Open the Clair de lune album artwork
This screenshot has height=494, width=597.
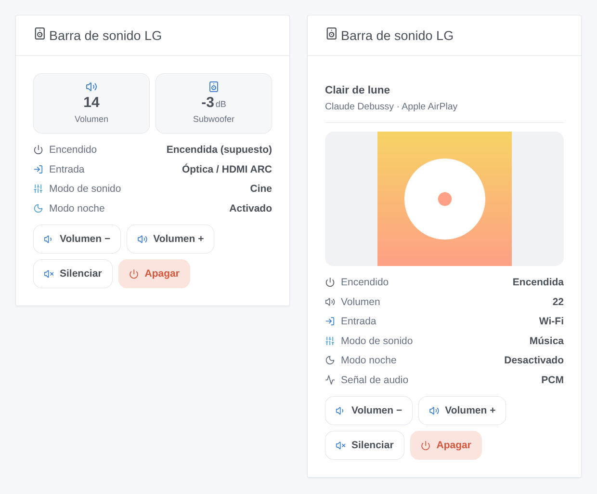click(444, 199)
